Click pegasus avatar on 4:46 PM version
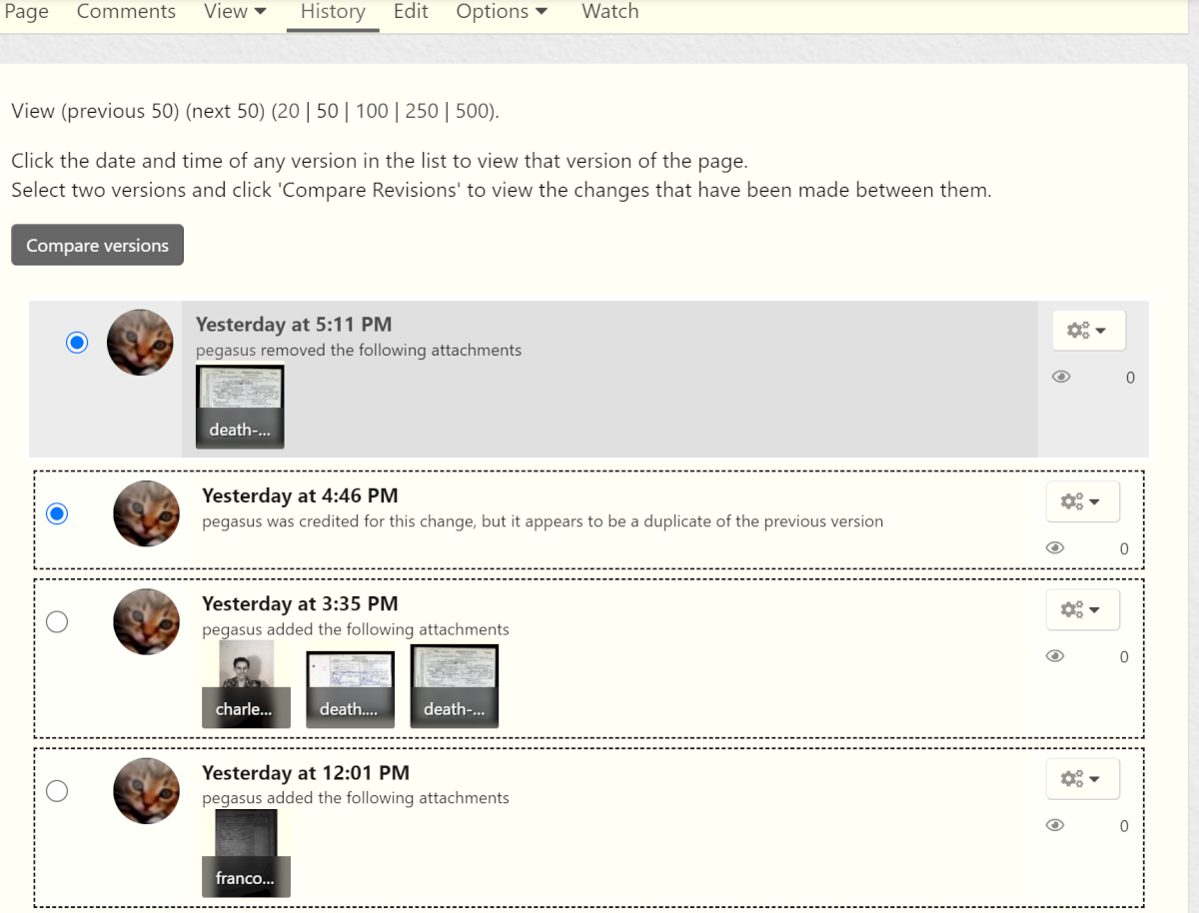 click(x=146, y=513)
